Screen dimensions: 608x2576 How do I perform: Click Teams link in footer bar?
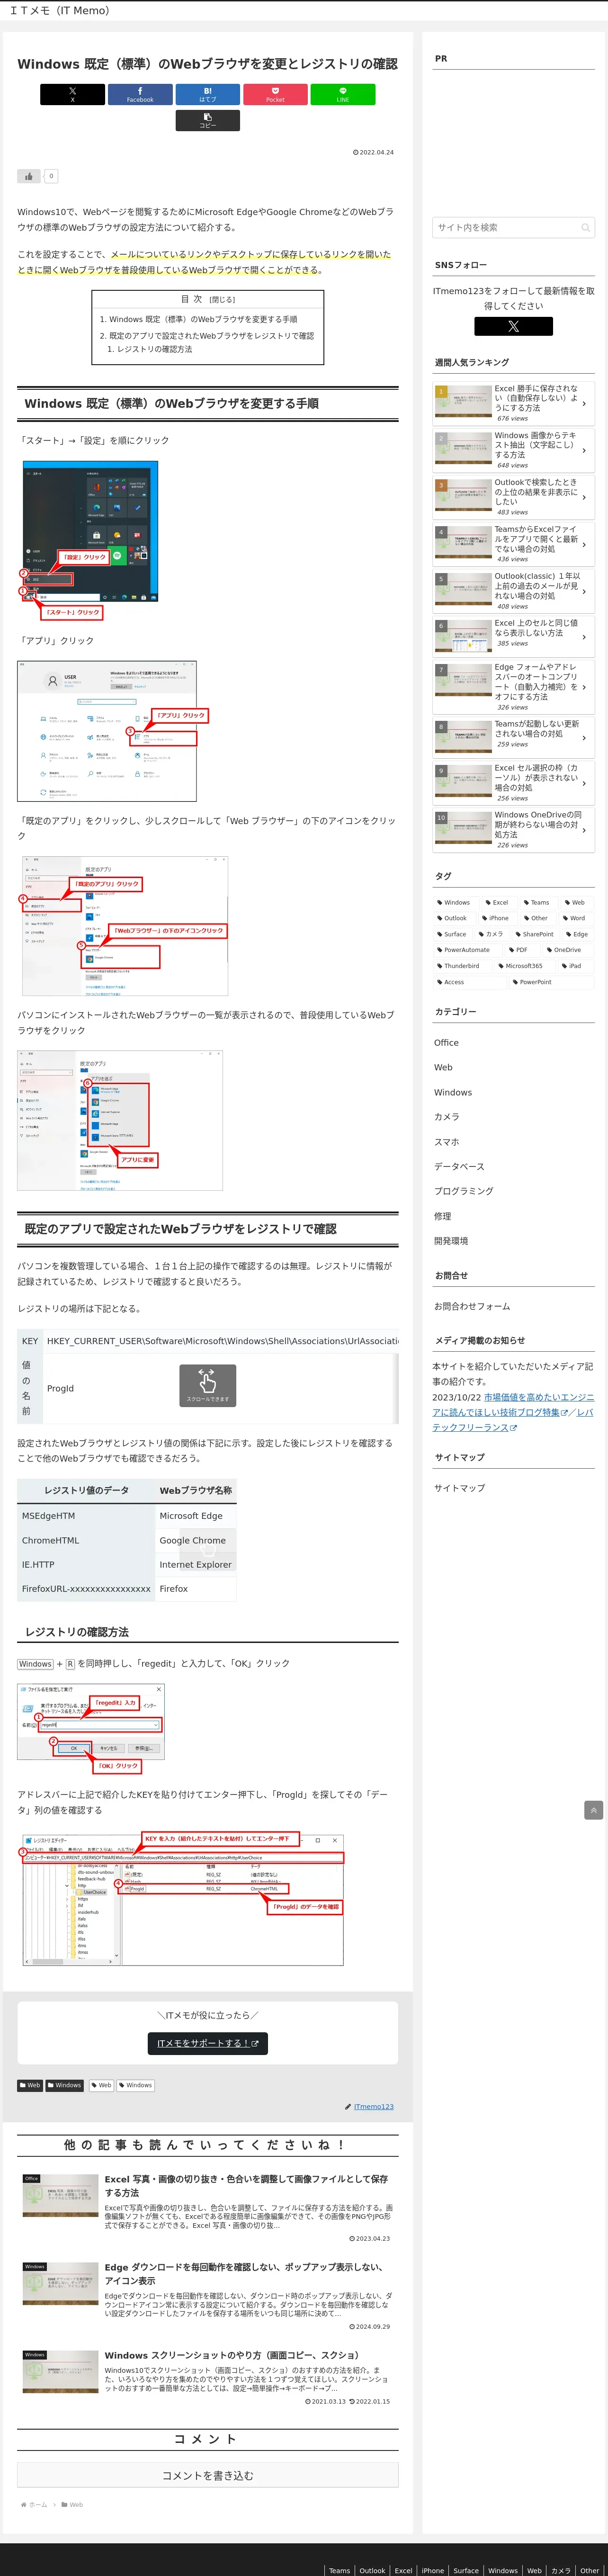click(339, 2570)
